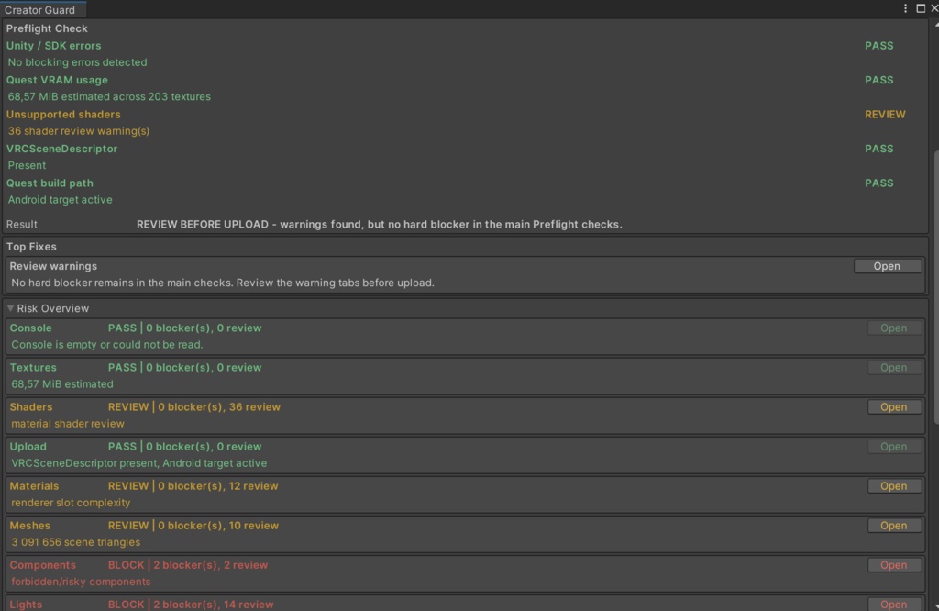Screen dimensions: 939x611
Task: Click 'renderer slot complexity' text
Action: [x=71, y=503]
